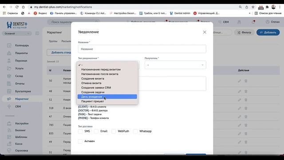Open browser extensions puzzle icon

[x=267, y=7]
